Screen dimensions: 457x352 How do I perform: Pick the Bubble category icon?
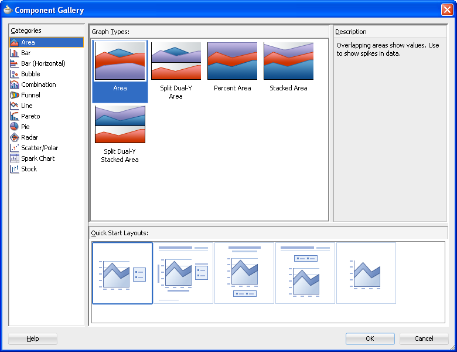14,74
